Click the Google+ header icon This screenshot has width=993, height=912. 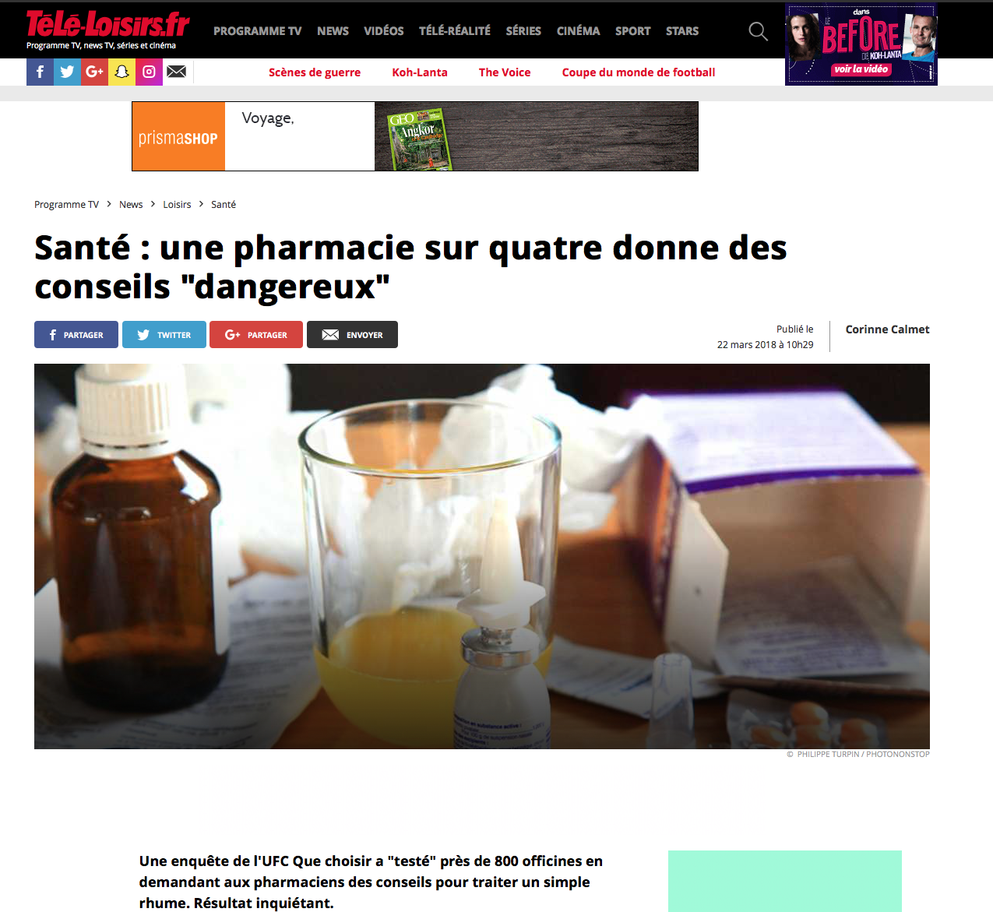pyautogui.click(x=94, y=72)
